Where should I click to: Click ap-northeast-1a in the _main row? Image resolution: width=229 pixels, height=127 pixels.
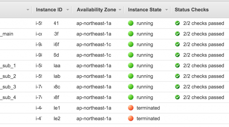tap(94, 34)
